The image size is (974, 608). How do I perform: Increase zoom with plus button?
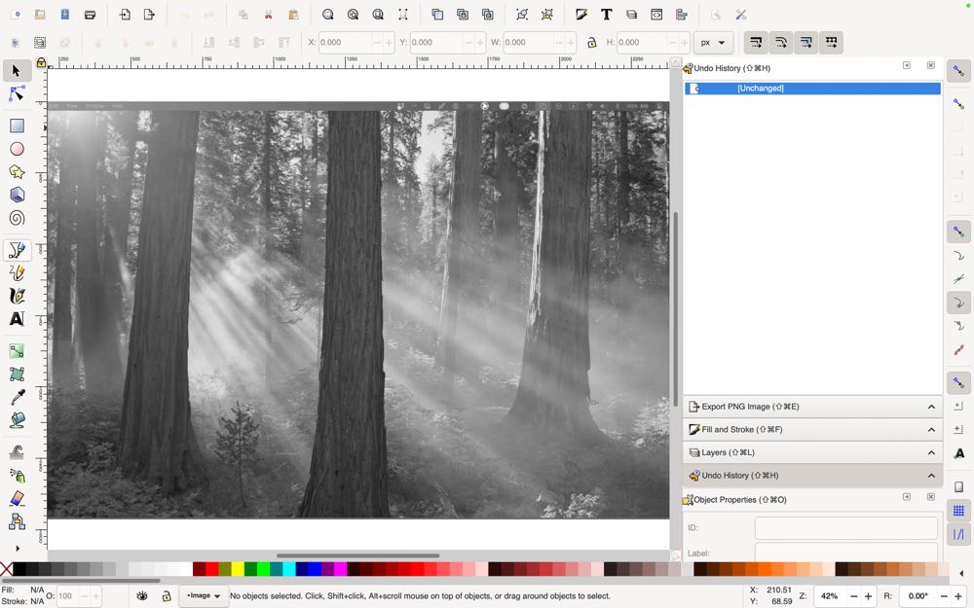(x=868, y=596)
